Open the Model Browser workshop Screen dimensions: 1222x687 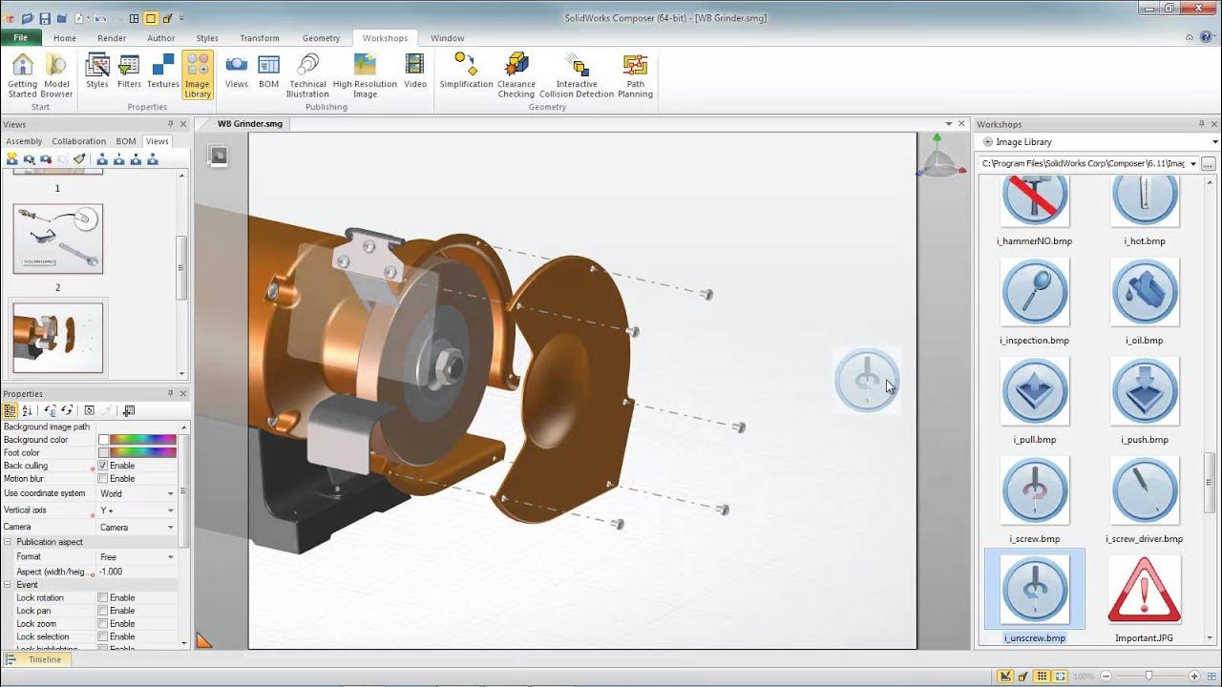[56, 75]
